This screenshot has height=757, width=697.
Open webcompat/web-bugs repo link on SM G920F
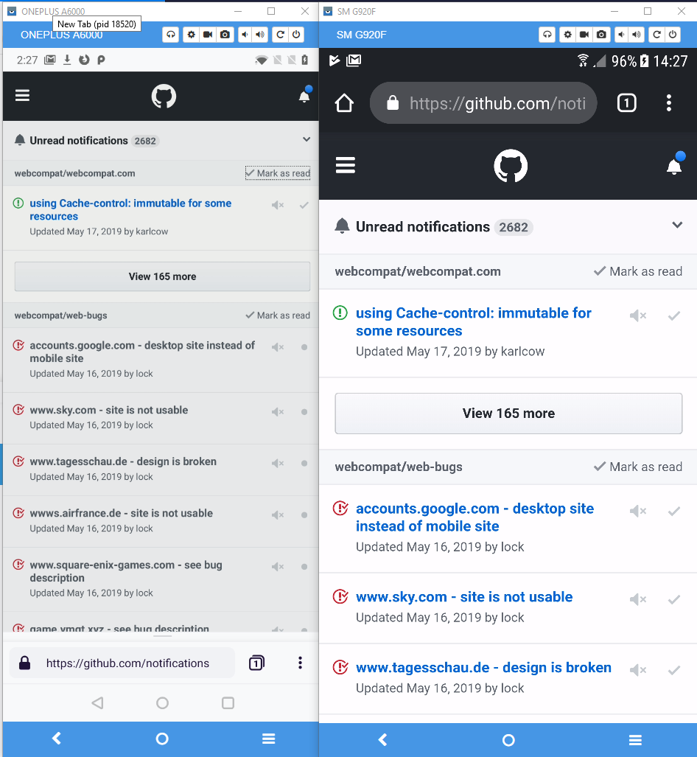[x=399, y=467]
